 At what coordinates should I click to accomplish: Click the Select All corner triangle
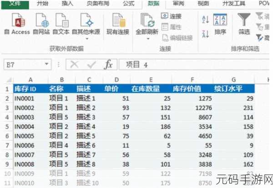pos(9,80)
